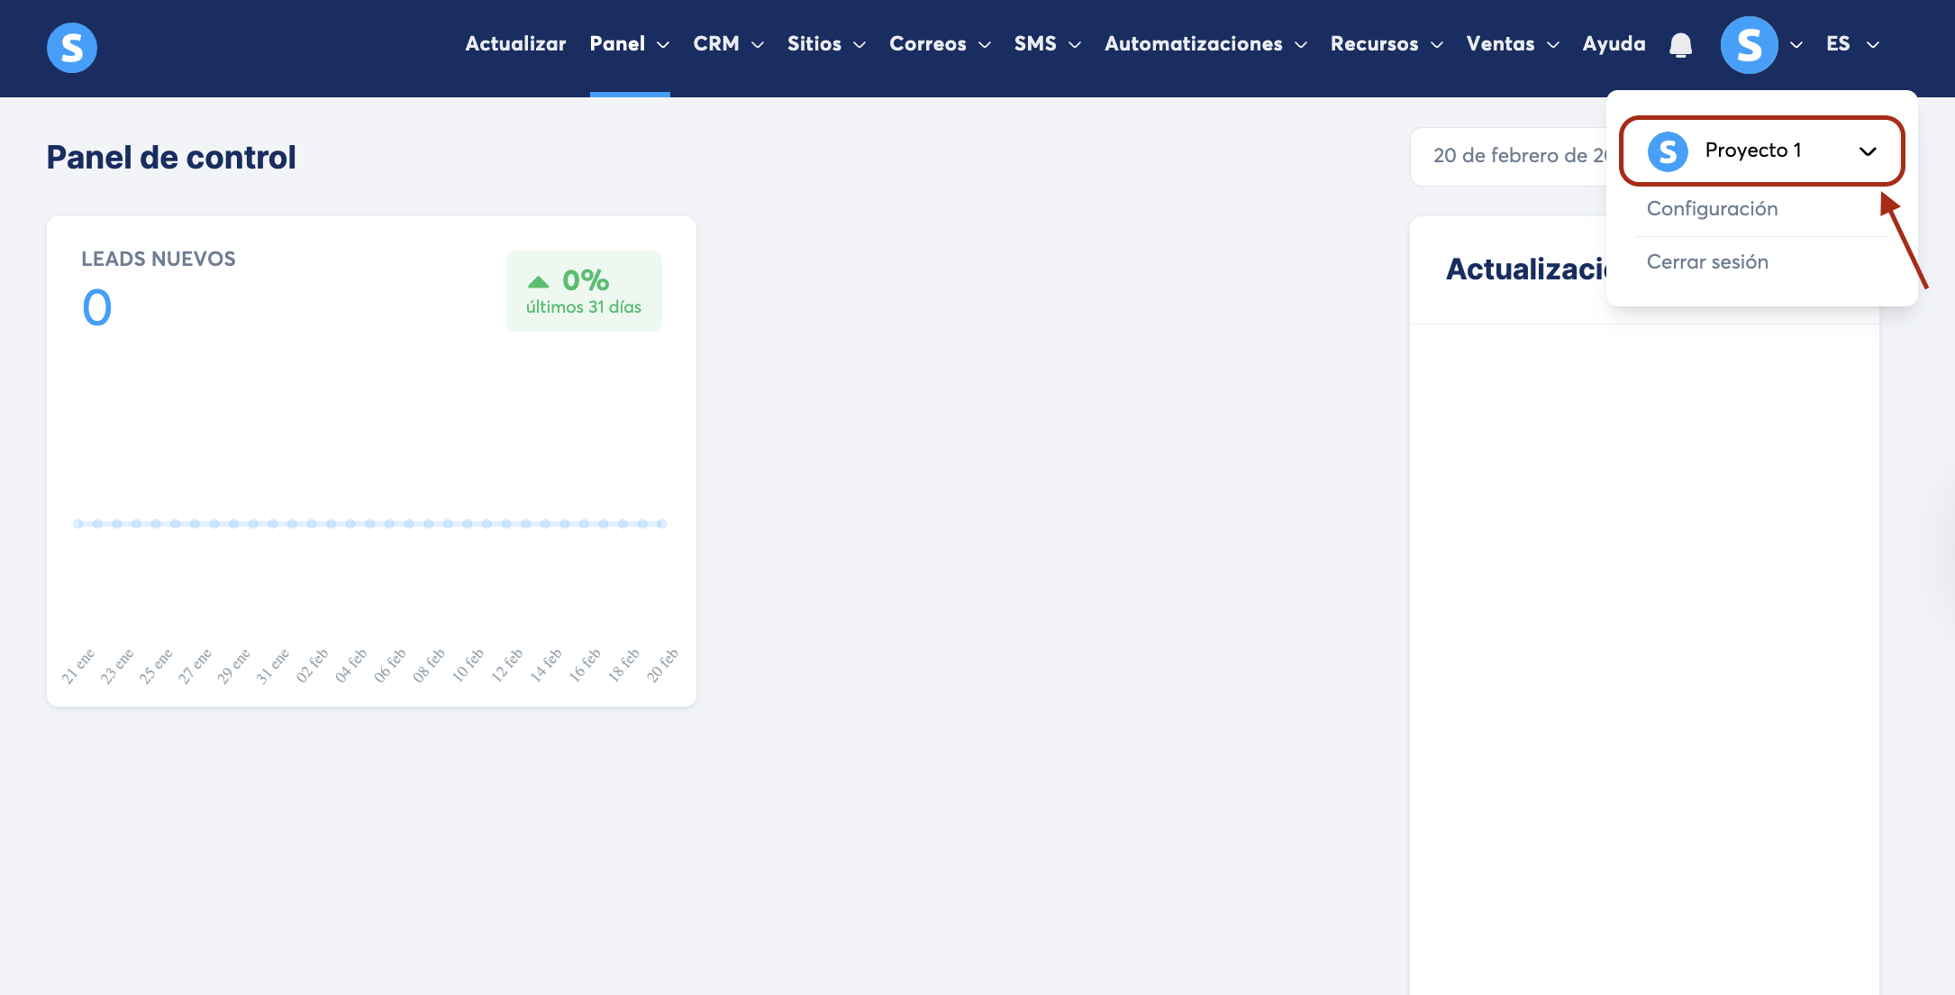Open the Correos menu
This screenshot has width=1955, height=995.
point(939,44)
